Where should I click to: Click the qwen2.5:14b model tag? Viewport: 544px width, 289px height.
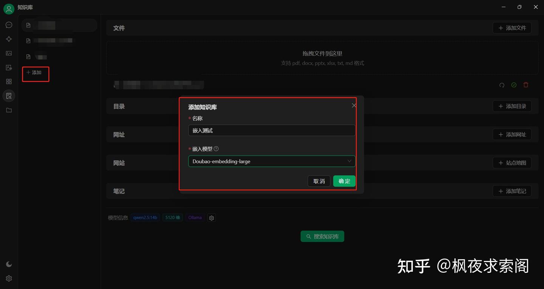point(145,217)
